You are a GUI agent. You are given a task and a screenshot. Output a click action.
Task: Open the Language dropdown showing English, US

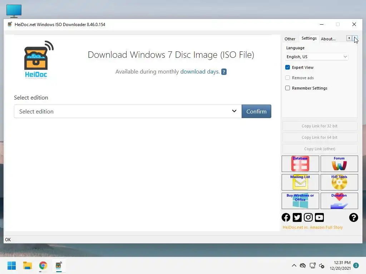(x=317, y=57)
